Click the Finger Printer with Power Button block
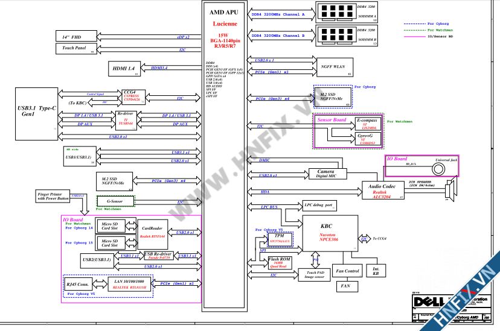This screenshot has width=500, height=331. [x=53, y=196]
